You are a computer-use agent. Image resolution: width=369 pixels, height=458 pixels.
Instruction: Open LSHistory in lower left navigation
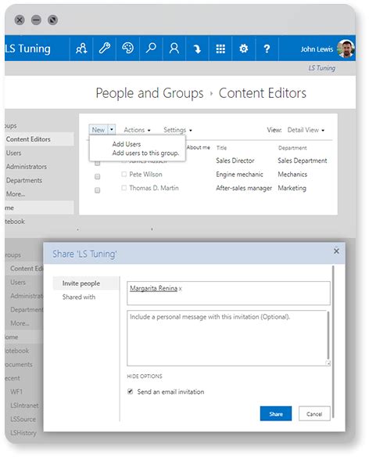pos(23,433)
